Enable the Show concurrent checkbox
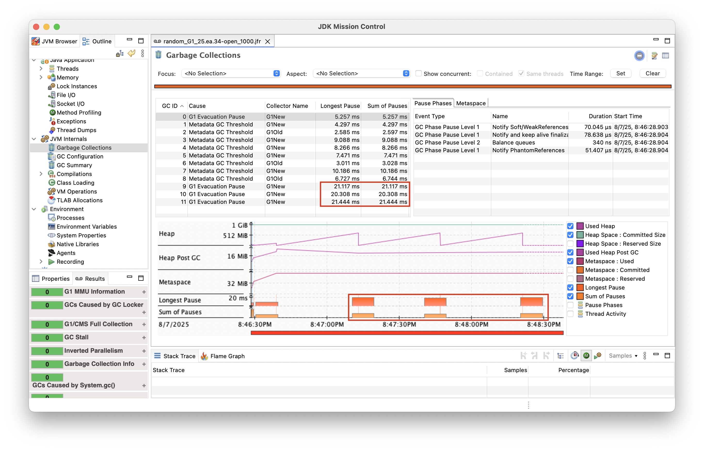704x450 pixels. click(x=418, y=73)
